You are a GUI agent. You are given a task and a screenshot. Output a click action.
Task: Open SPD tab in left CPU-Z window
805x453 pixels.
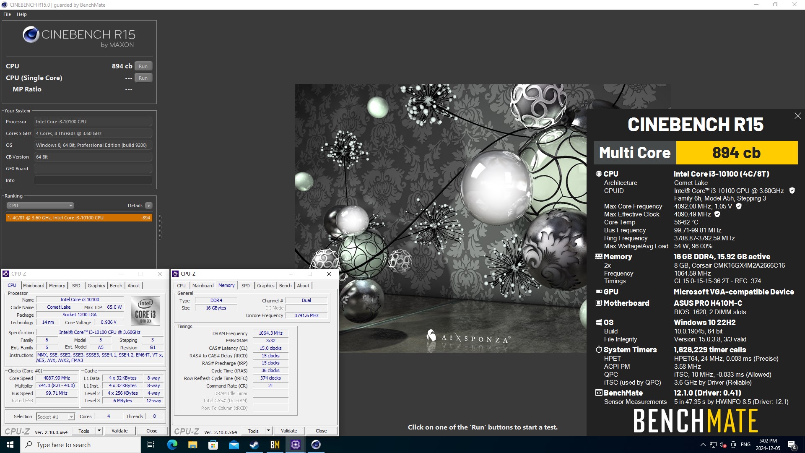(x=76, y=286)
